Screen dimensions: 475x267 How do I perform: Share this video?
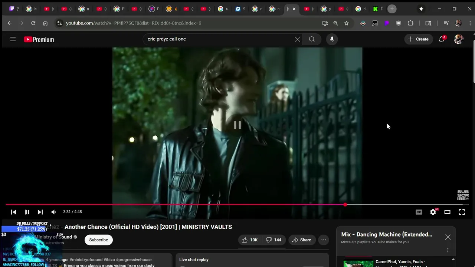302,240
